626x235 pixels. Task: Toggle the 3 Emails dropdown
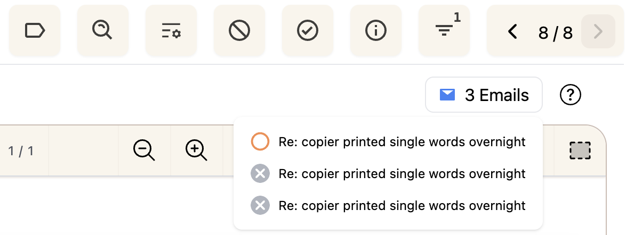(x=484, y=95)
